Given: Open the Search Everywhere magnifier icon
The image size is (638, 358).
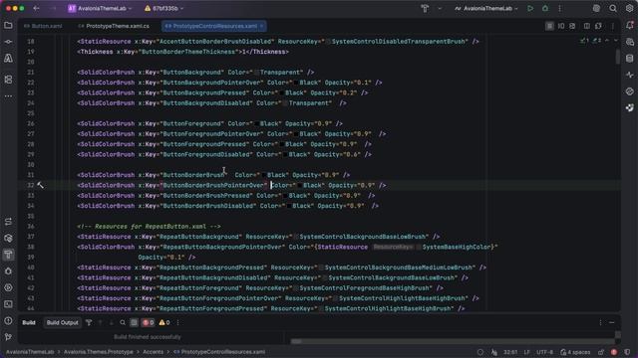Looking at the screenshot, I should click(613, 9).
